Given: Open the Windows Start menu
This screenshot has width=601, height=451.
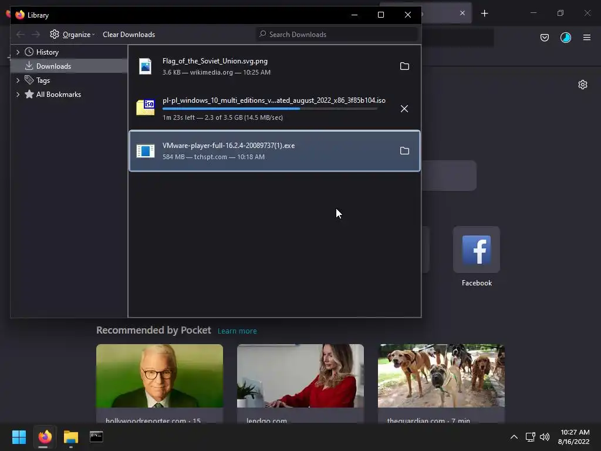Looking at the screenshot, I should (19, 437).
